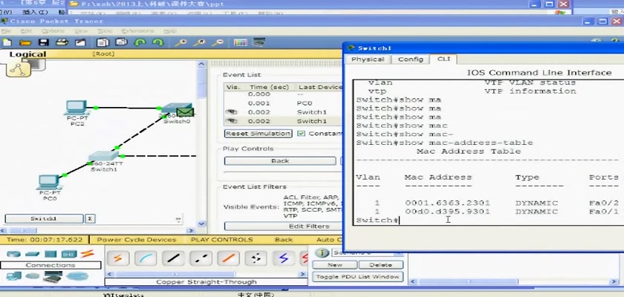
Task: Print using the printer toolbar icon
Action: tap(62, 42)
